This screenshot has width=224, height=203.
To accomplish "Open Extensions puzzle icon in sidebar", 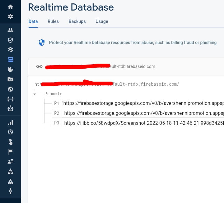I will pos(11,70).
